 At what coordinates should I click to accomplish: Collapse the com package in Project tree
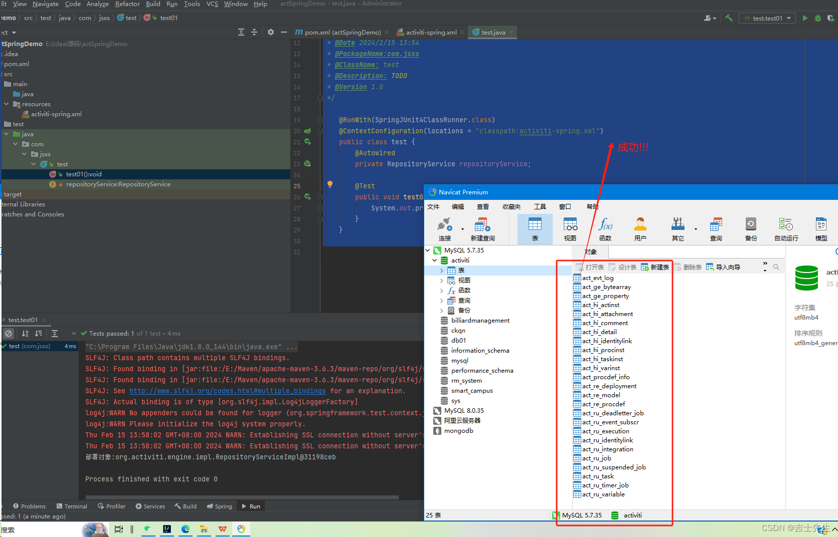point(16,144)
